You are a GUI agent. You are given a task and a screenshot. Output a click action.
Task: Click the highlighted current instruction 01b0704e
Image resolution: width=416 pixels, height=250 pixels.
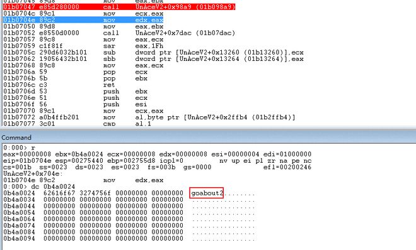coord(83,20)
